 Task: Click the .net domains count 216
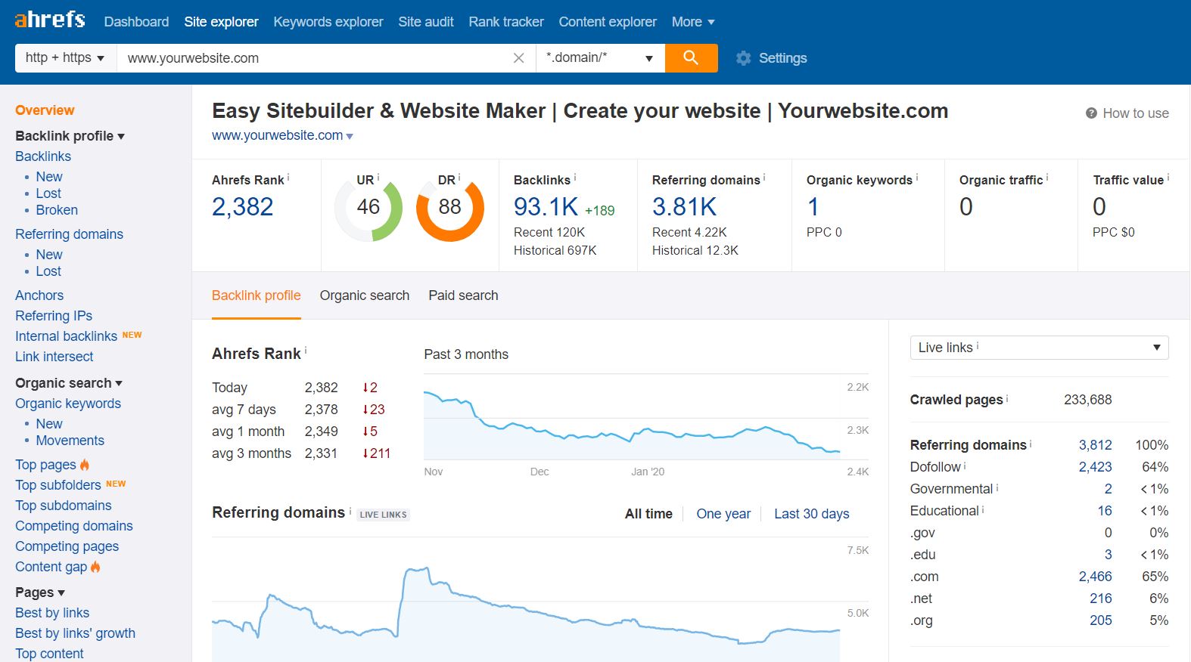point(1100,599)
